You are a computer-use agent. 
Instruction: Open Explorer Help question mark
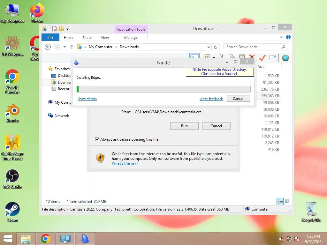coord(288,37)
